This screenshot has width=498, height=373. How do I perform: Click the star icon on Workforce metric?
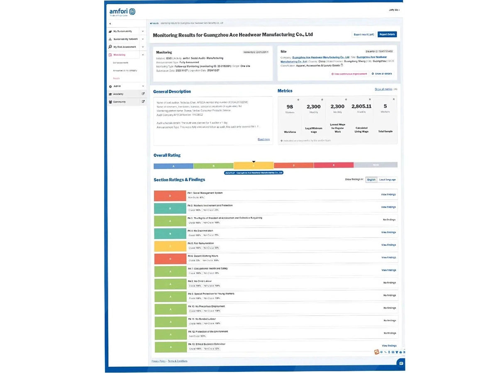(298, 99)
